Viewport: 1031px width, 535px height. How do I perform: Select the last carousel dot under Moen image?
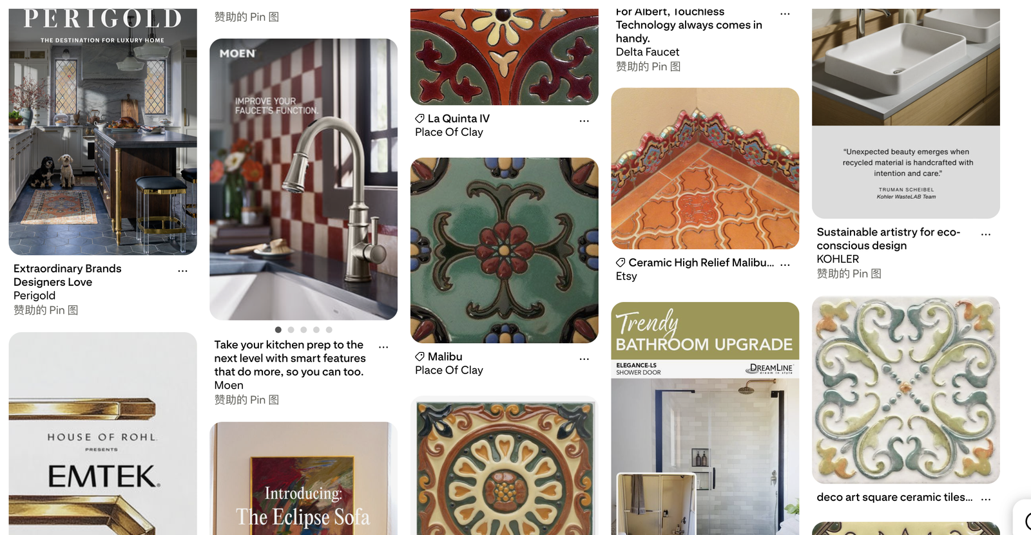pyautogui.click(x=329, y=330)
